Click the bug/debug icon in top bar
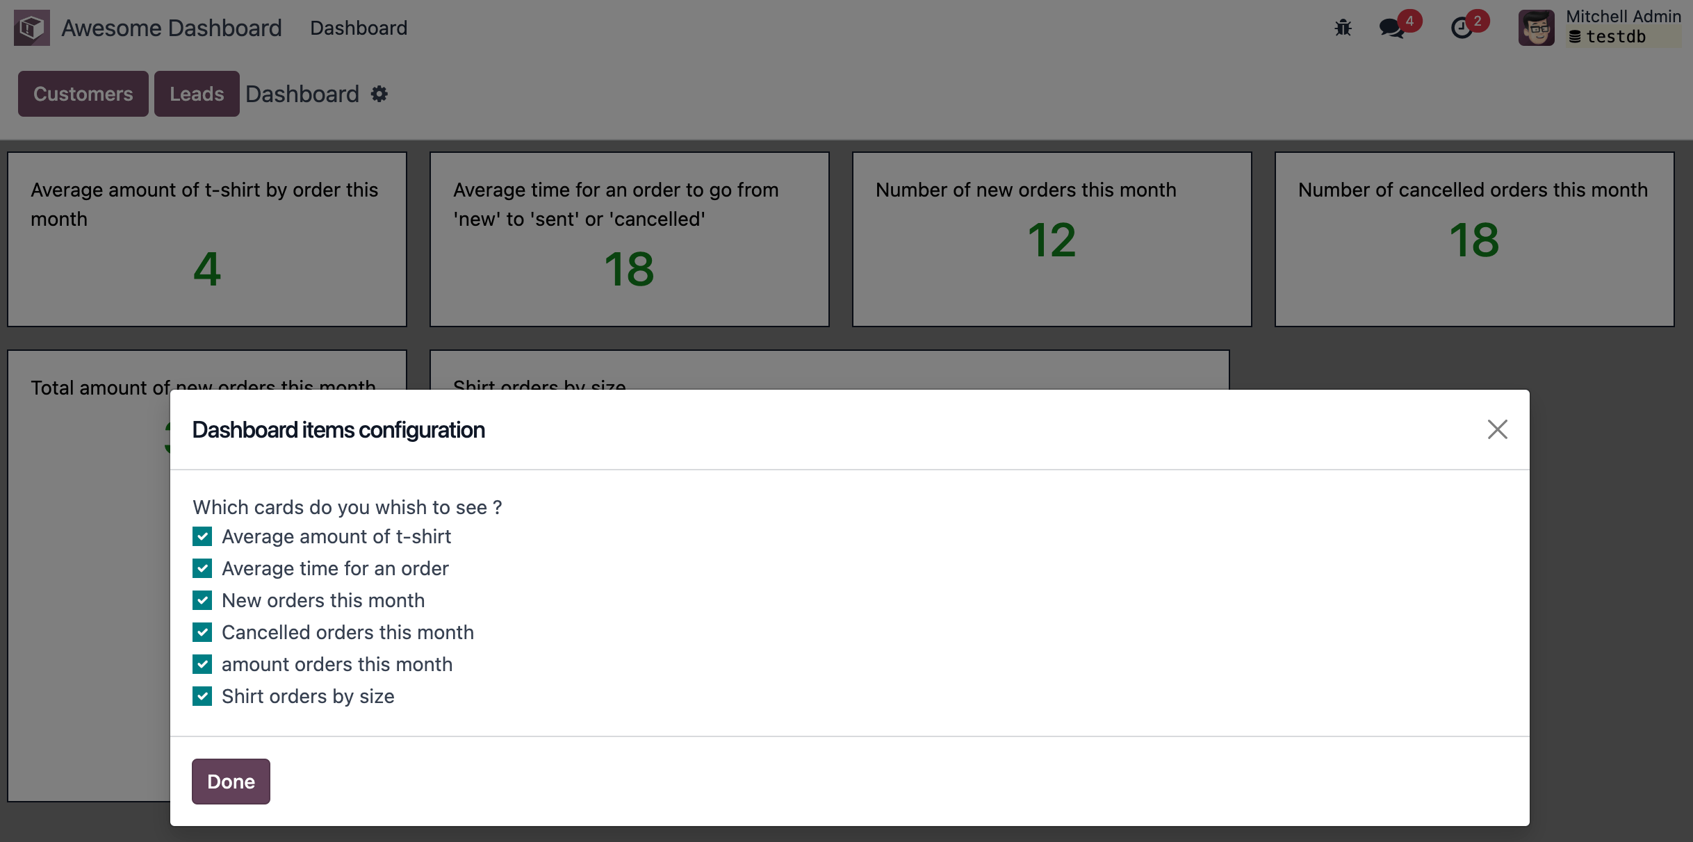1693x842 pixels. tap(1344, 28)
